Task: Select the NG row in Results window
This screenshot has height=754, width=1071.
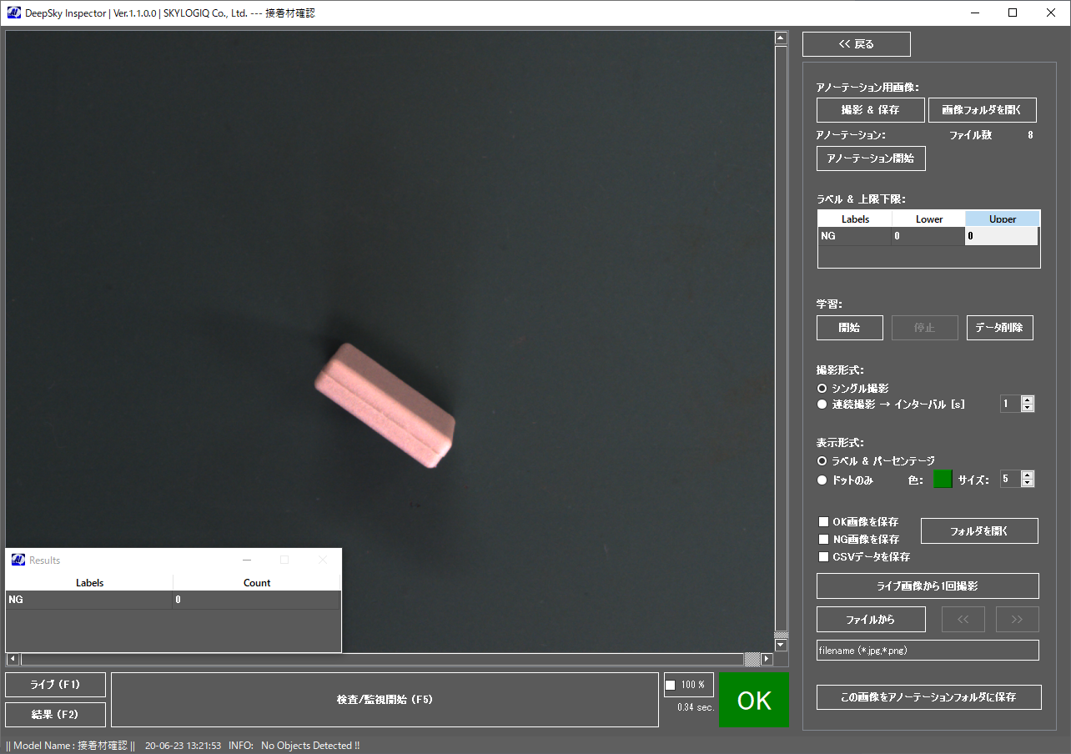Action: (x=173, y=600)
